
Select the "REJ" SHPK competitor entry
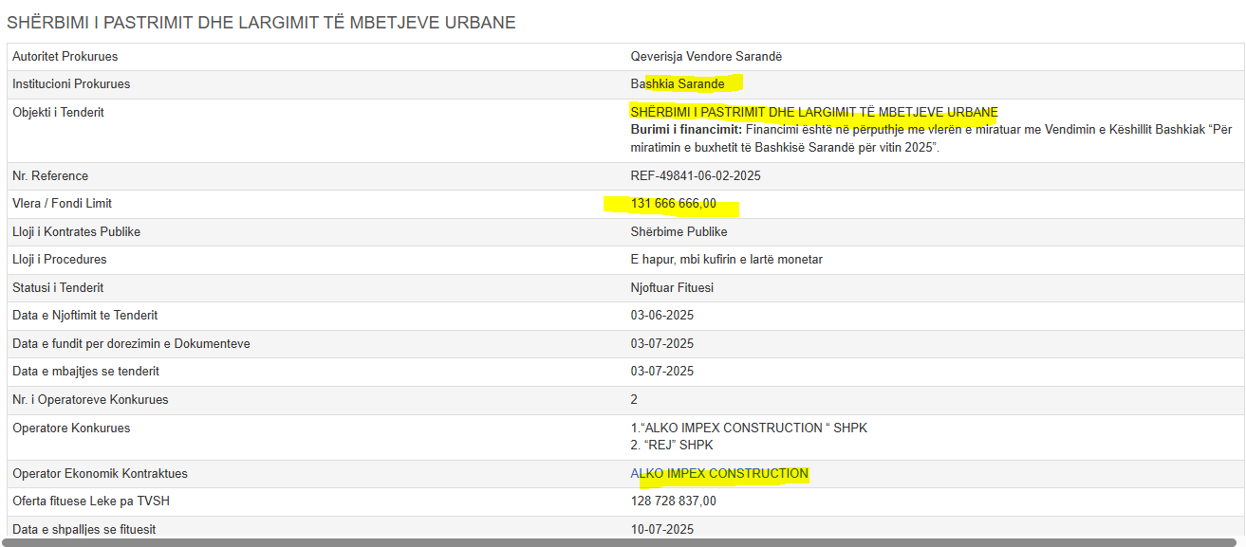671,445
